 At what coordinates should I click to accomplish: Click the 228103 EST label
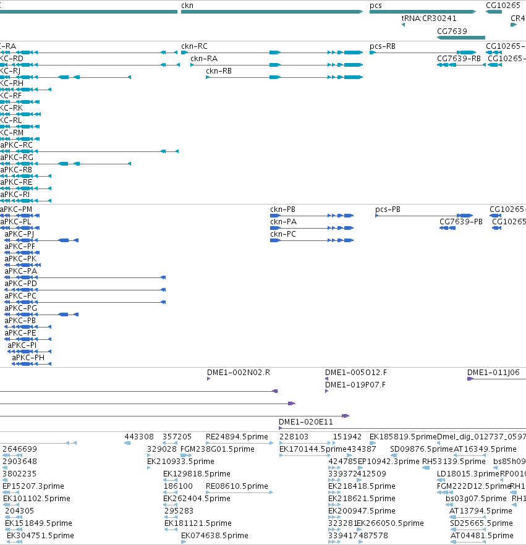(x=294, y=437)
